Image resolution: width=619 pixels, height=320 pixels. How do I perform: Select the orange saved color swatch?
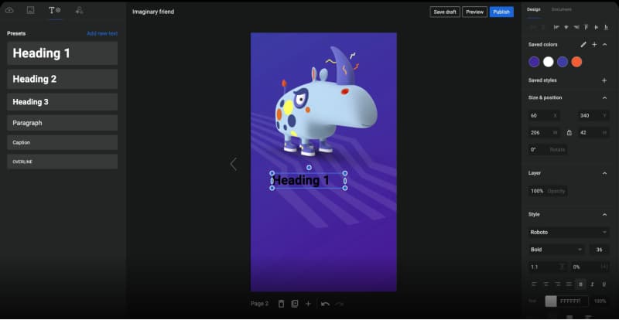(x=576, y=62)
